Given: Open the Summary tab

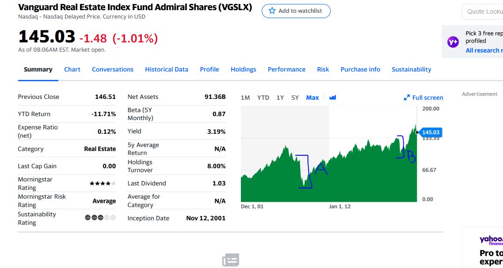Looking at the screenshot, I should [x=38, y=69].
